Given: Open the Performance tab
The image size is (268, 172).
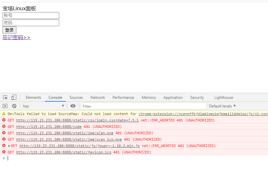Looking at the screenshot, I should tap(123, 98).
